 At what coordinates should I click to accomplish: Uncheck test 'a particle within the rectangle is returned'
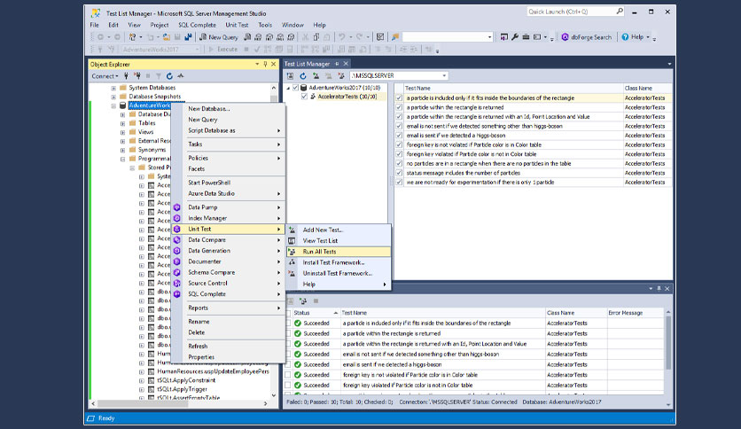click(x=399, y=108)
